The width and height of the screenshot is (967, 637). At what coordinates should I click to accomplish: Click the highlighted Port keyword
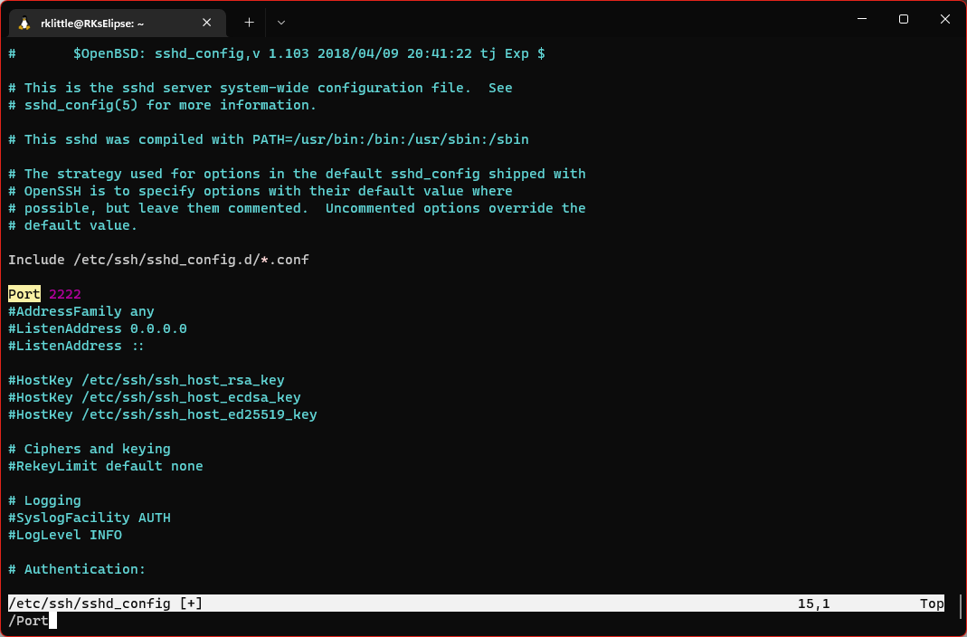click(x=24, y=294)
